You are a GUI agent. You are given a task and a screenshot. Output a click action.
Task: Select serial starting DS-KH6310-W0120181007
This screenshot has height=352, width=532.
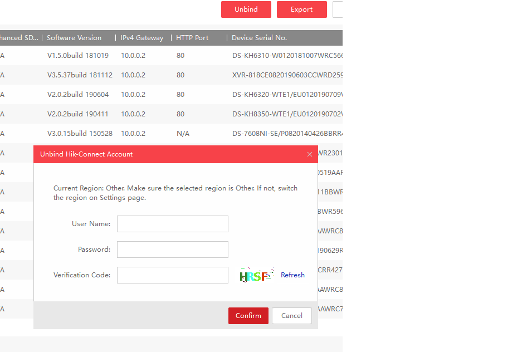[287, 56]
